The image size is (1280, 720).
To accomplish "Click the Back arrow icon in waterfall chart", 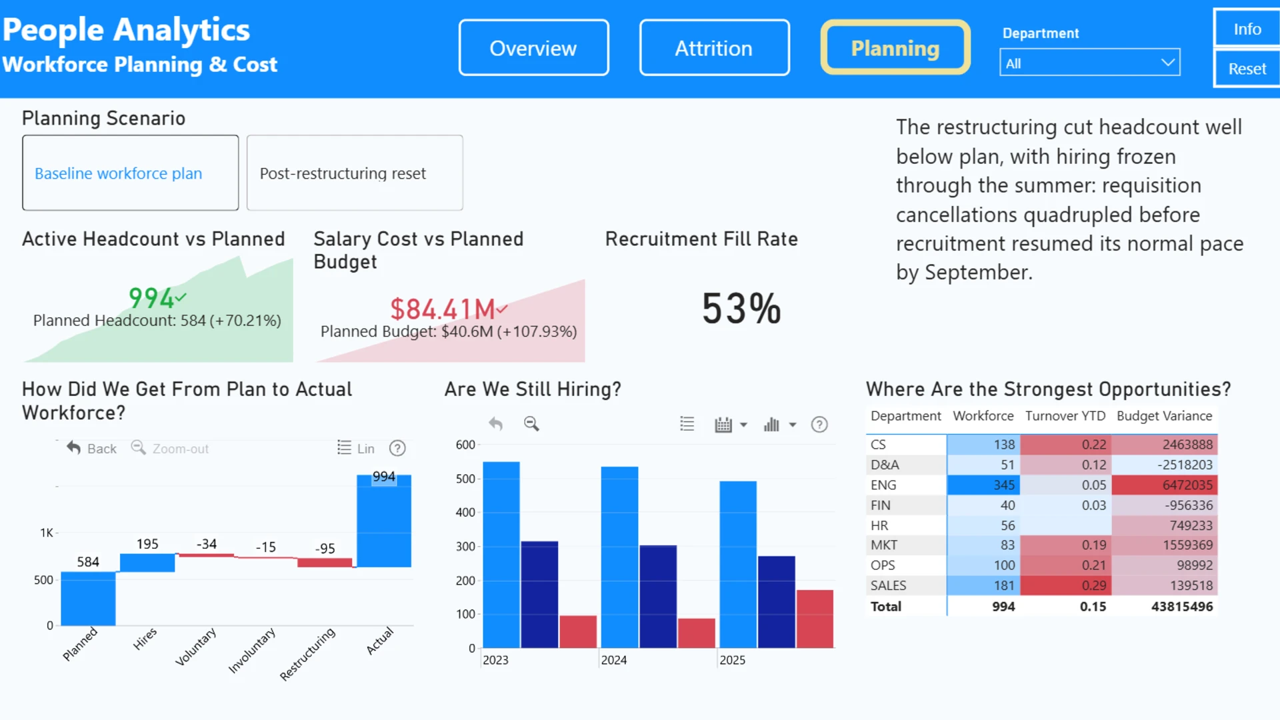I will [x=74, y=448].
